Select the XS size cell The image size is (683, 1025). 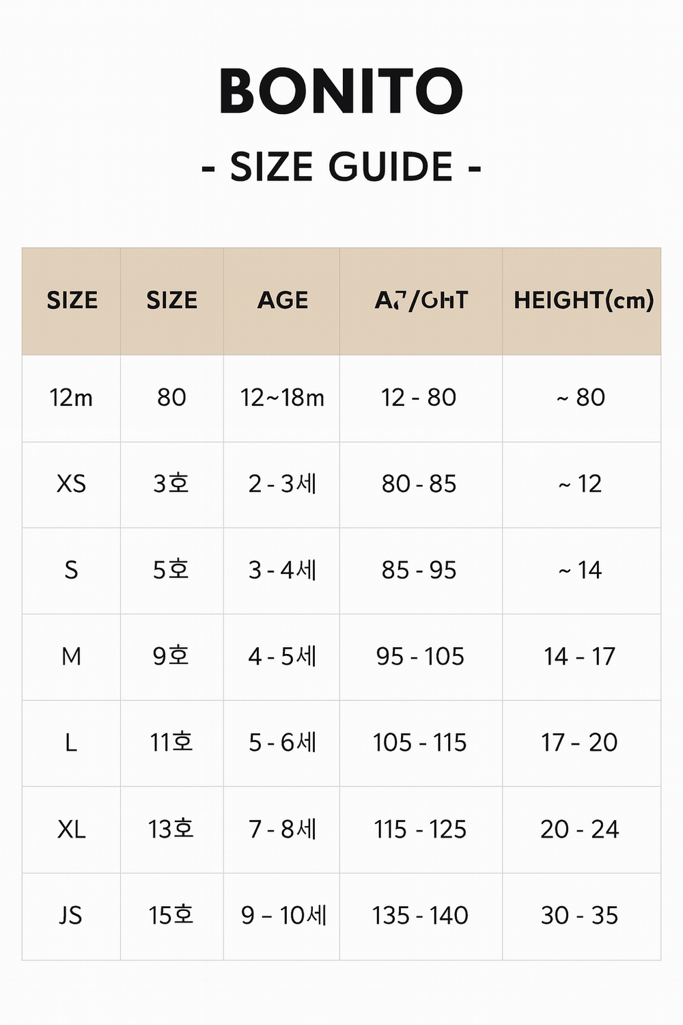(71, 484)
